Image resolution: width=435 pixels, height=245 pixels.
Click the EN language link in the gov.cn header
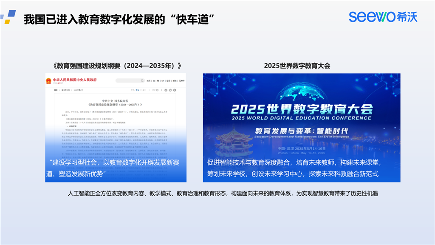pyautogui.click(x=163, y=81)
